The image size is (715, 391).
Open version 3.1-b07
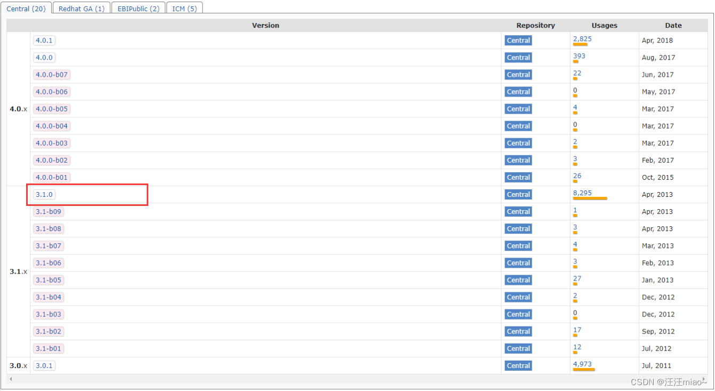[49, 246]
